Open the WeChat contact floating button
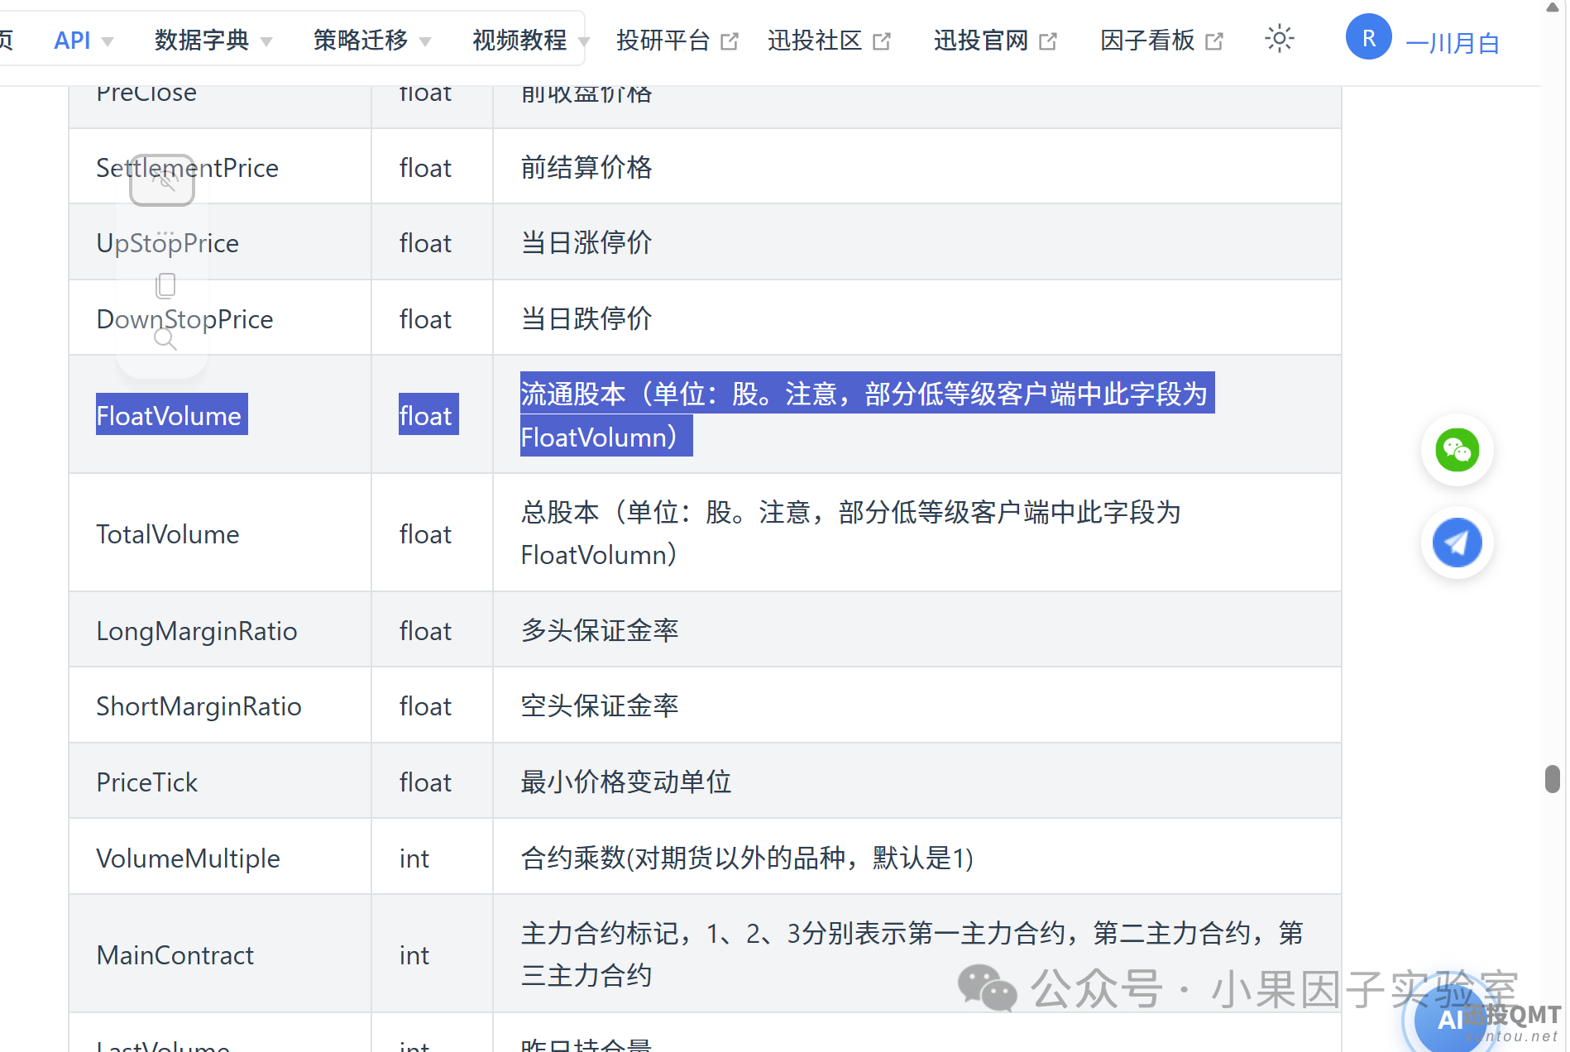 coord(1457,450)
